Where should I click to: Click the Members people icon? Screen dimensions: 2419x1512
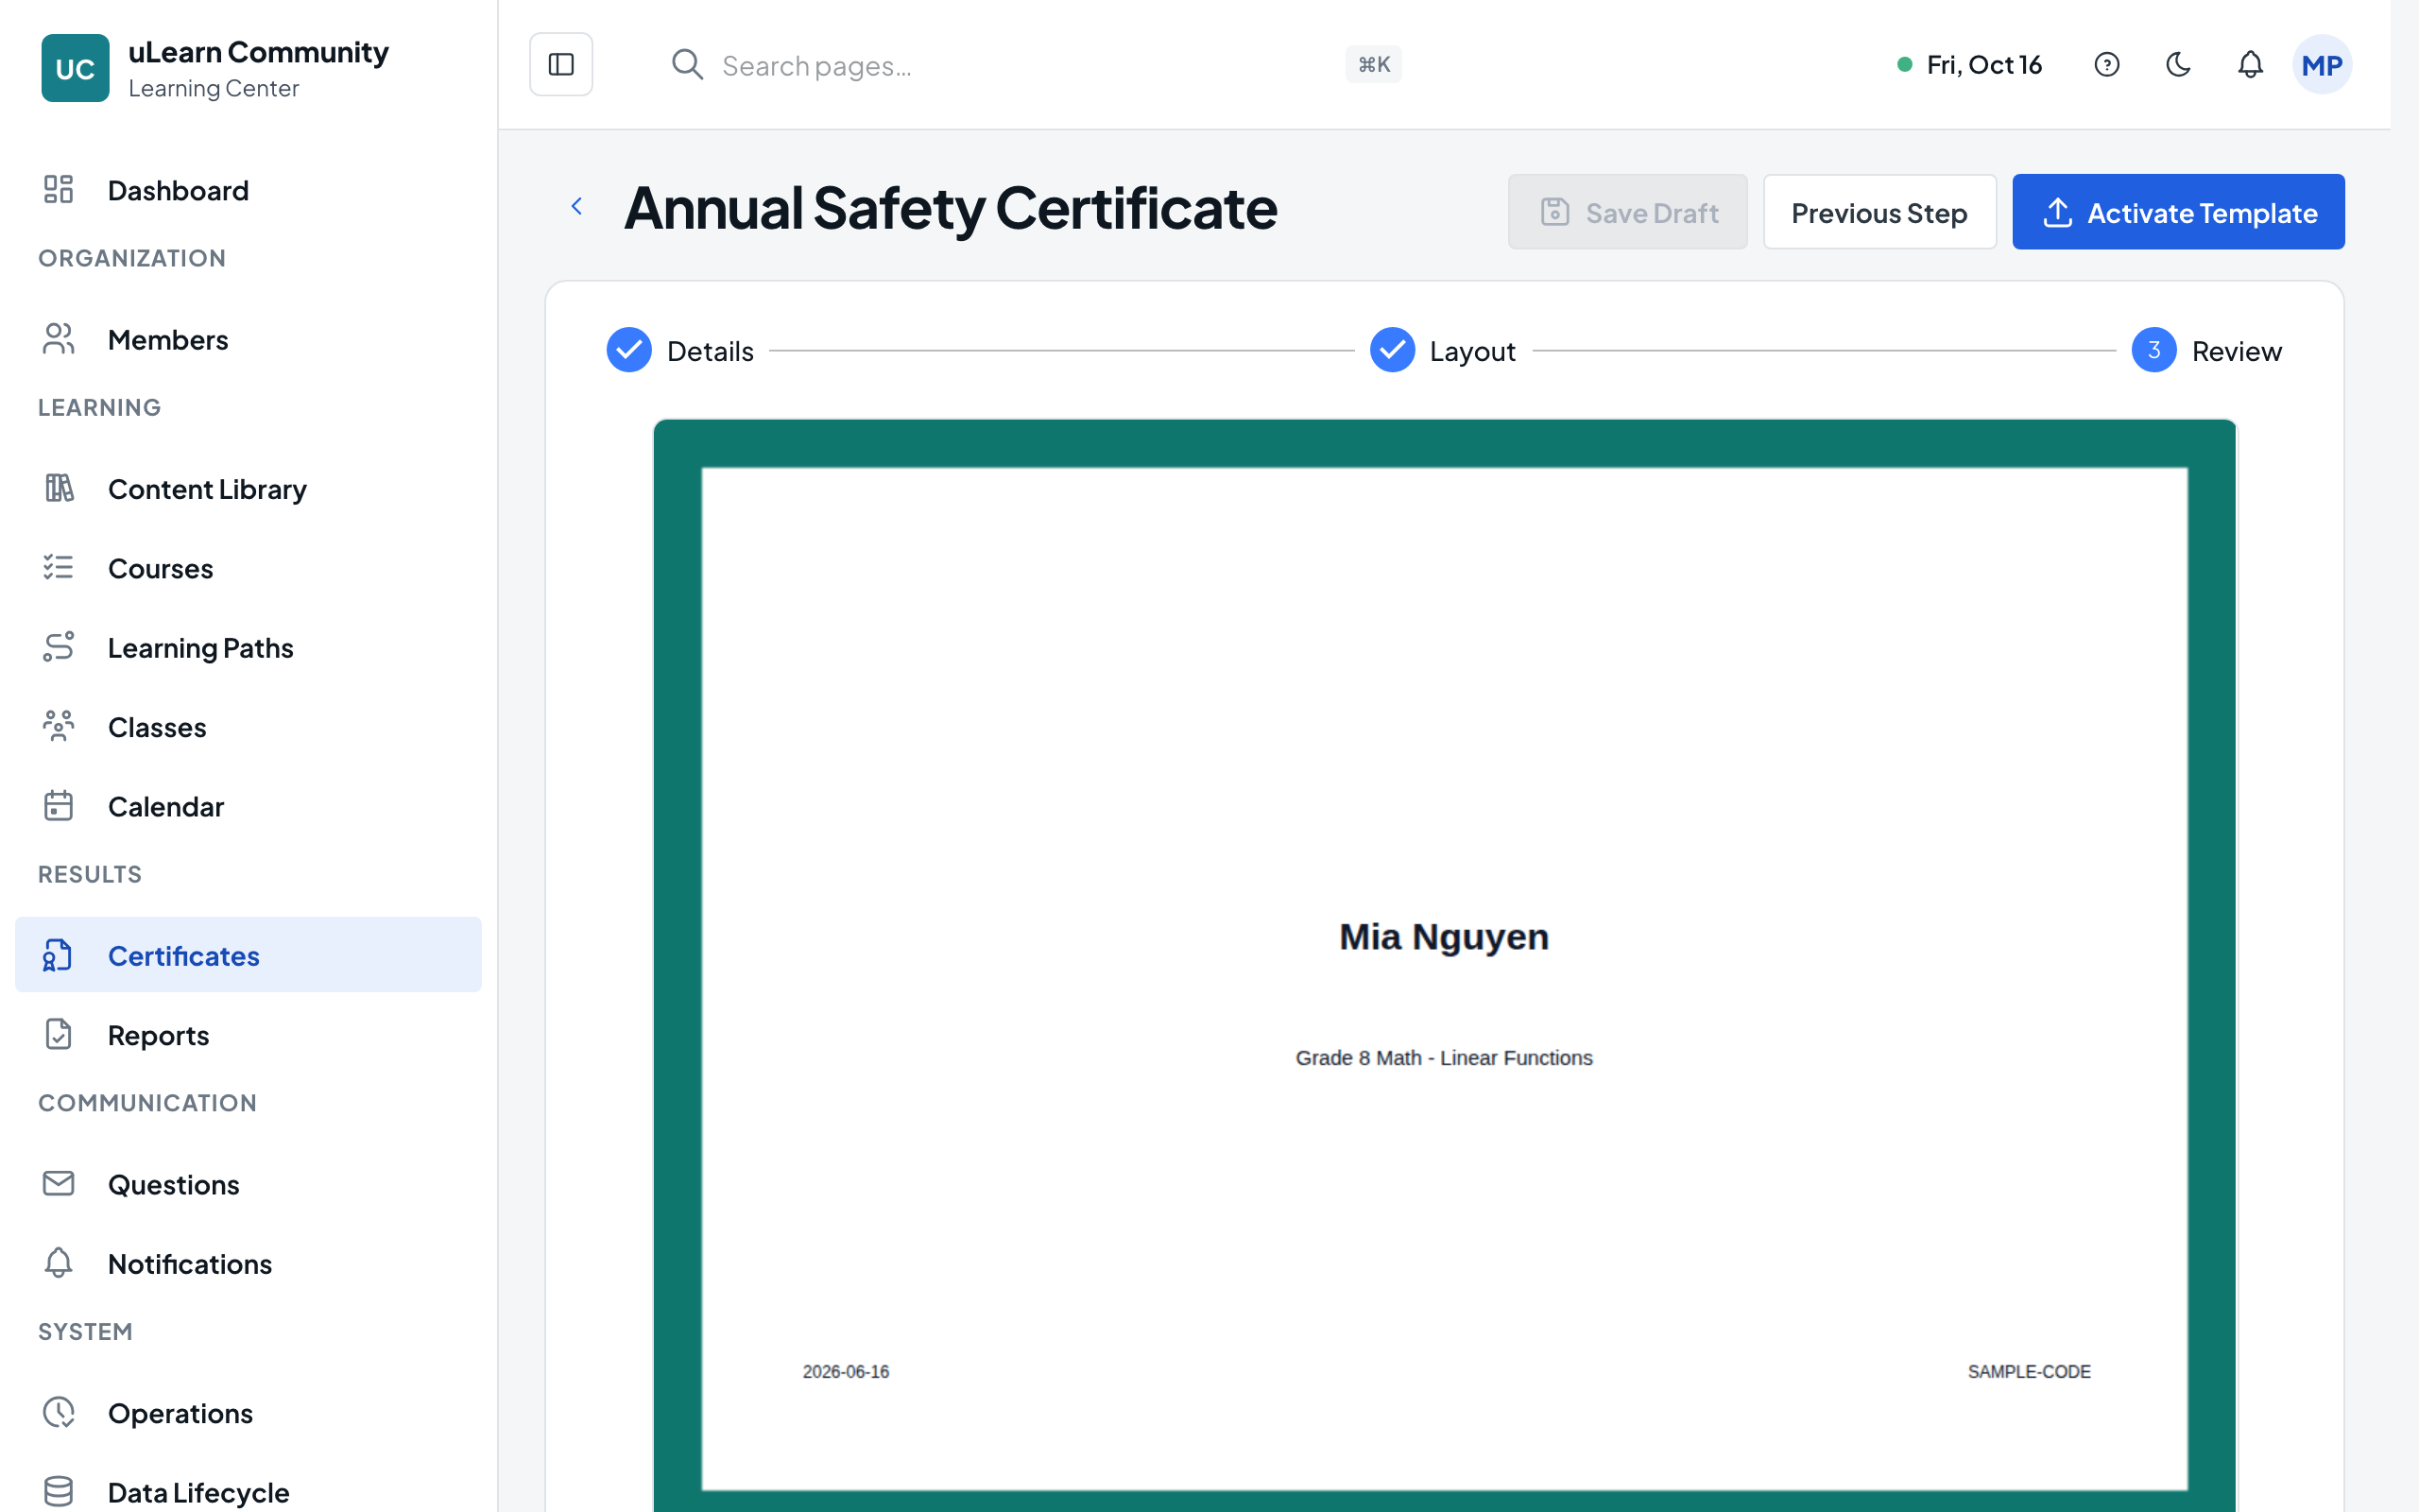tap(58, 339)
